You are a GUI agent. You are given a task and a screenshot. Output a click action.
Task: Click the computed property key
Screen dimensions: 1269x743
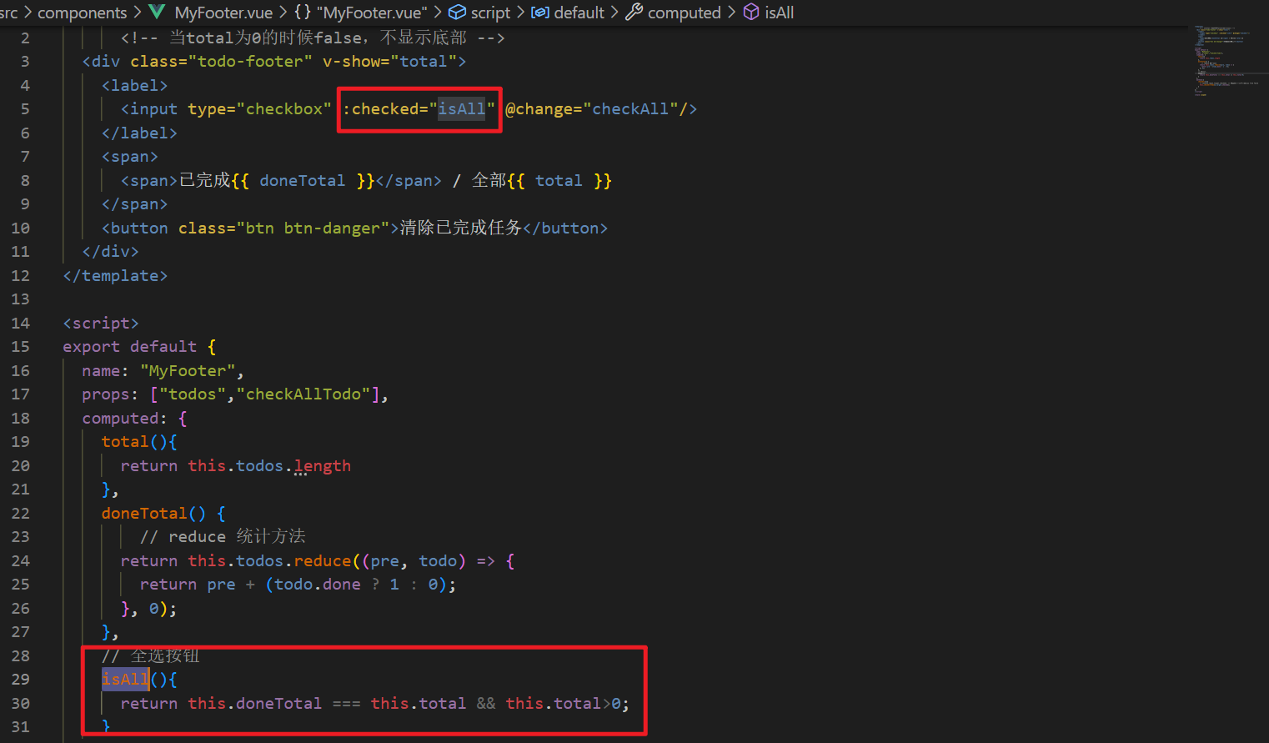point(120,419)
